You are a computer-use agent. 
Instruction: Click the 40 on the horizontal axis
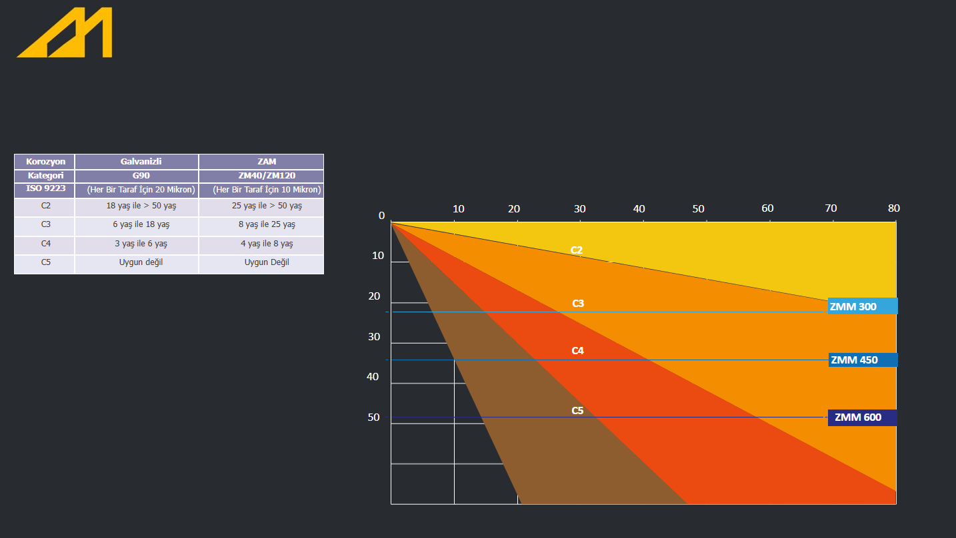pos(639,209)
